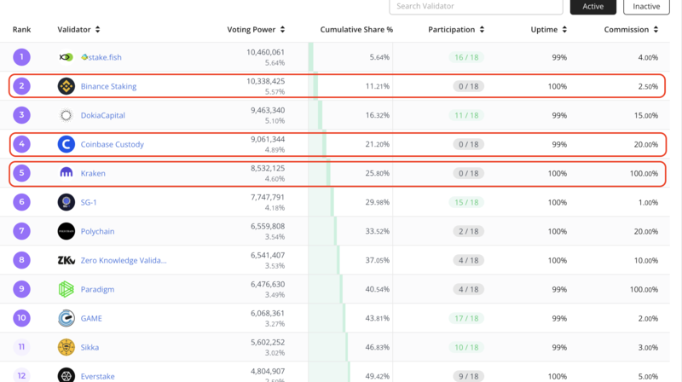Click the DokiaCapital logo icon
This screenshot has height=382, width=682.
coord(66,115)
